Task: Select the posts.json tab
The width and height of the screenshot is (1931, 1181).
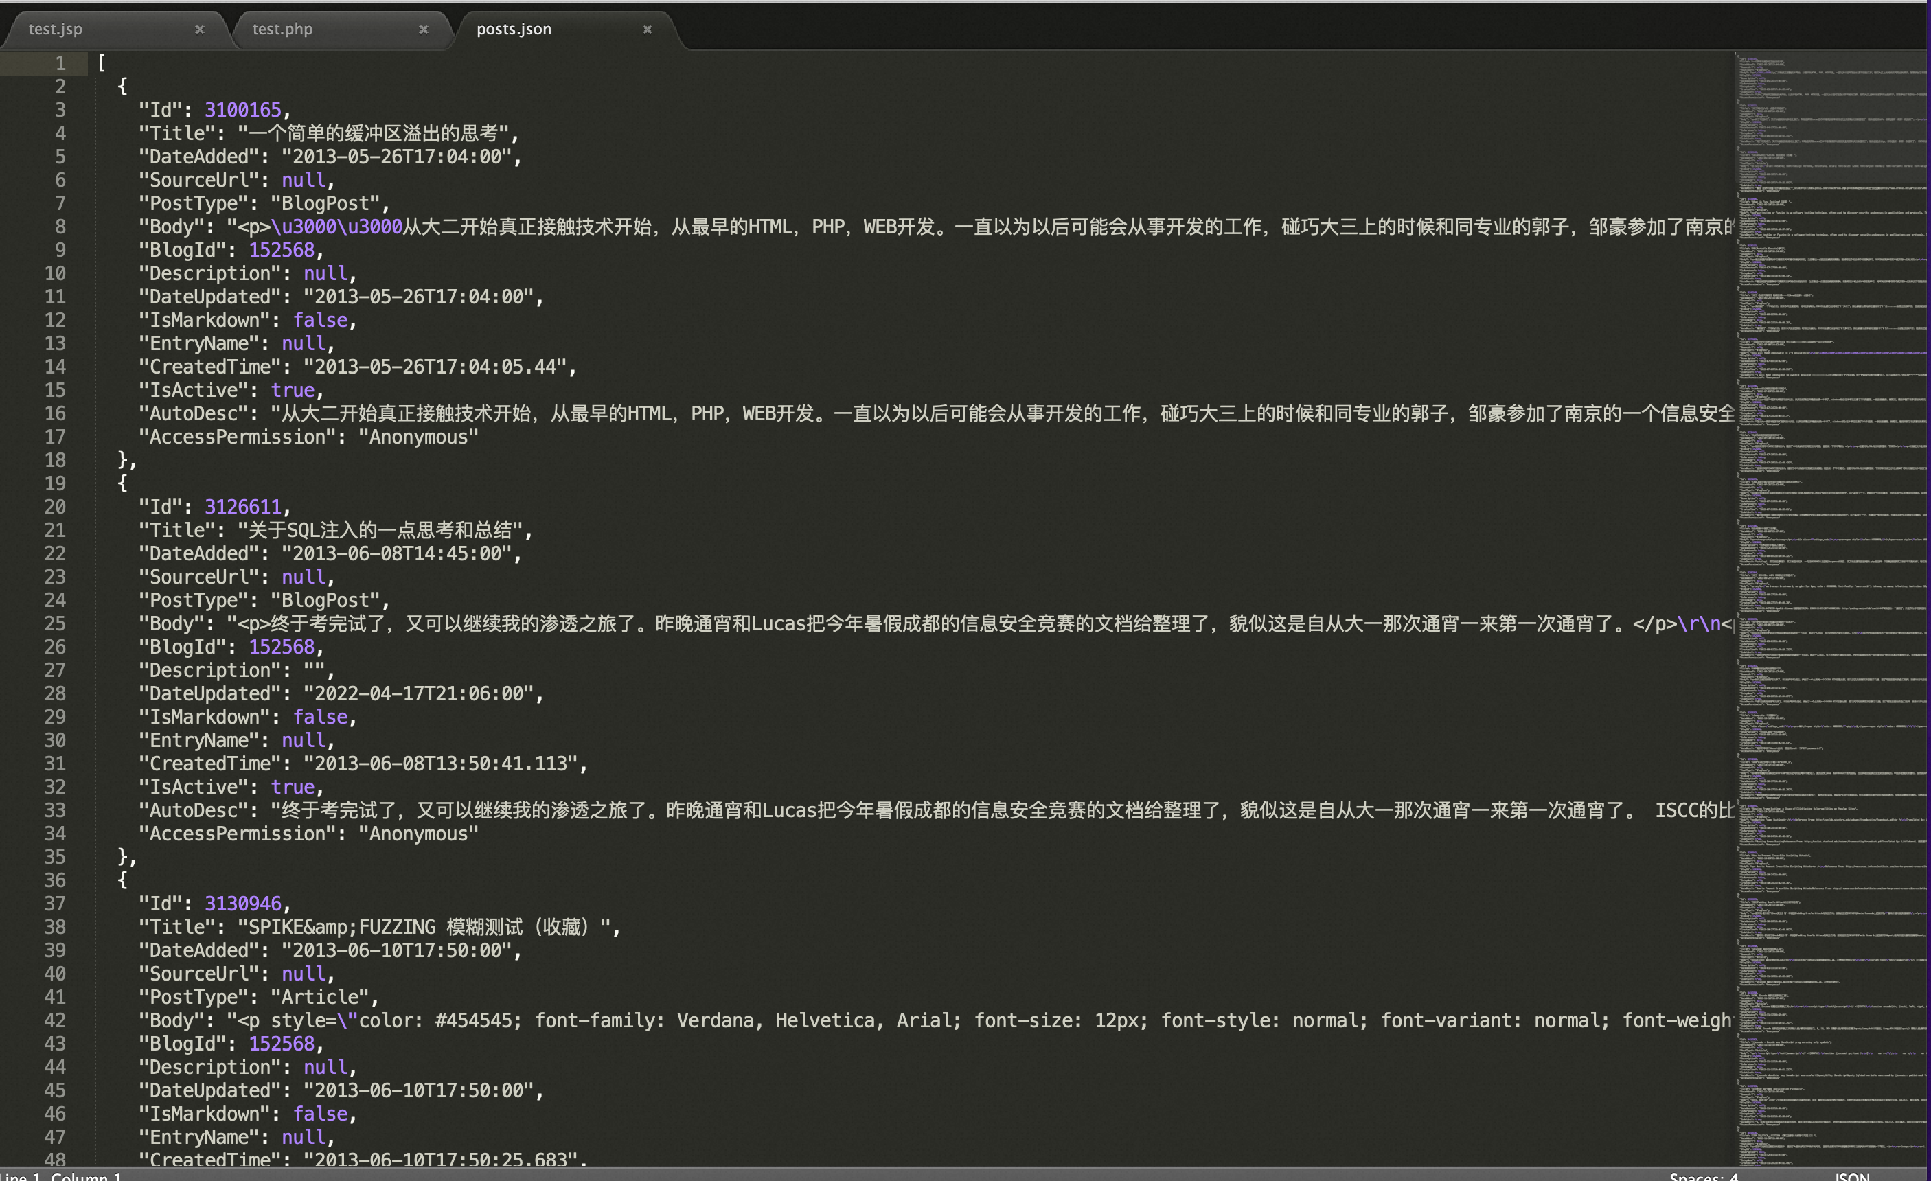Action: (514, 29)
